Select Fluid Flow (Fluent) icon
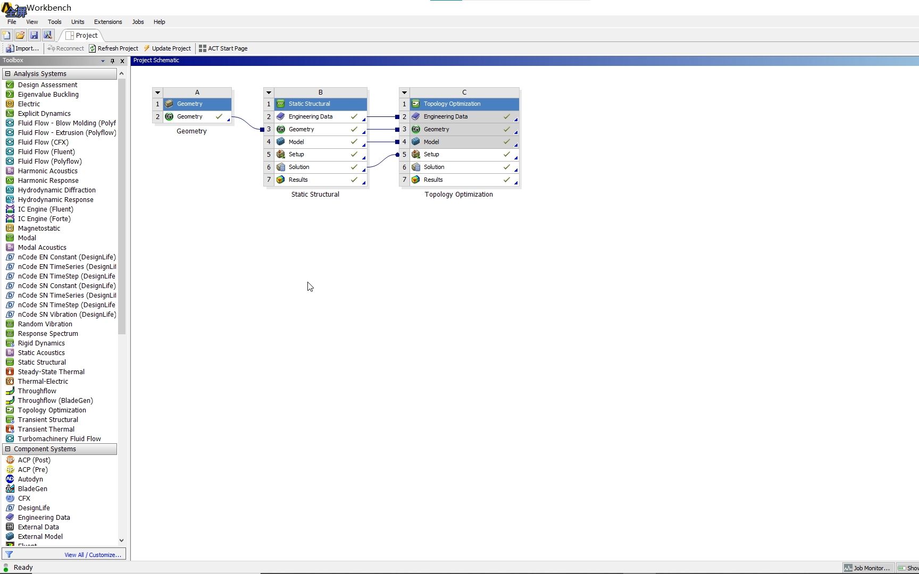 pyautogui.click(x=10, y=151)
